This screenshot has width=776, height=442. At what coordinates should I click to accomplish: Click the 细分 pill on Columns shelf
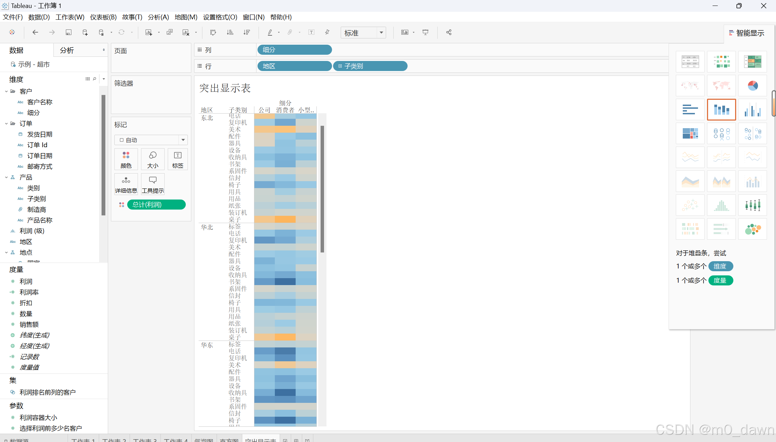[294, 50]
